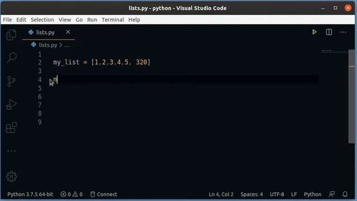This screenshot has width=357, height=201.
Task: Open editor More Actions menu
Action: click(x=343, y=32)
